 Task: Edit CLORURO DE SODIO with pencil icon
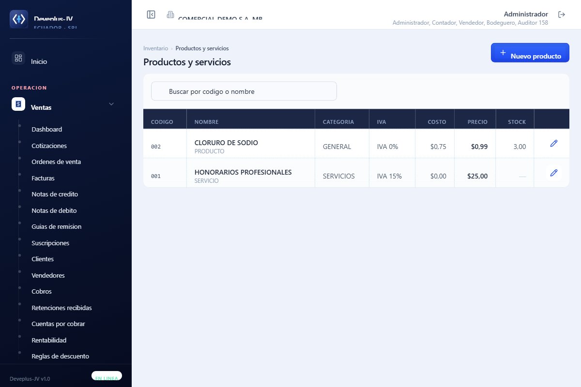click(x=554, y=143)
